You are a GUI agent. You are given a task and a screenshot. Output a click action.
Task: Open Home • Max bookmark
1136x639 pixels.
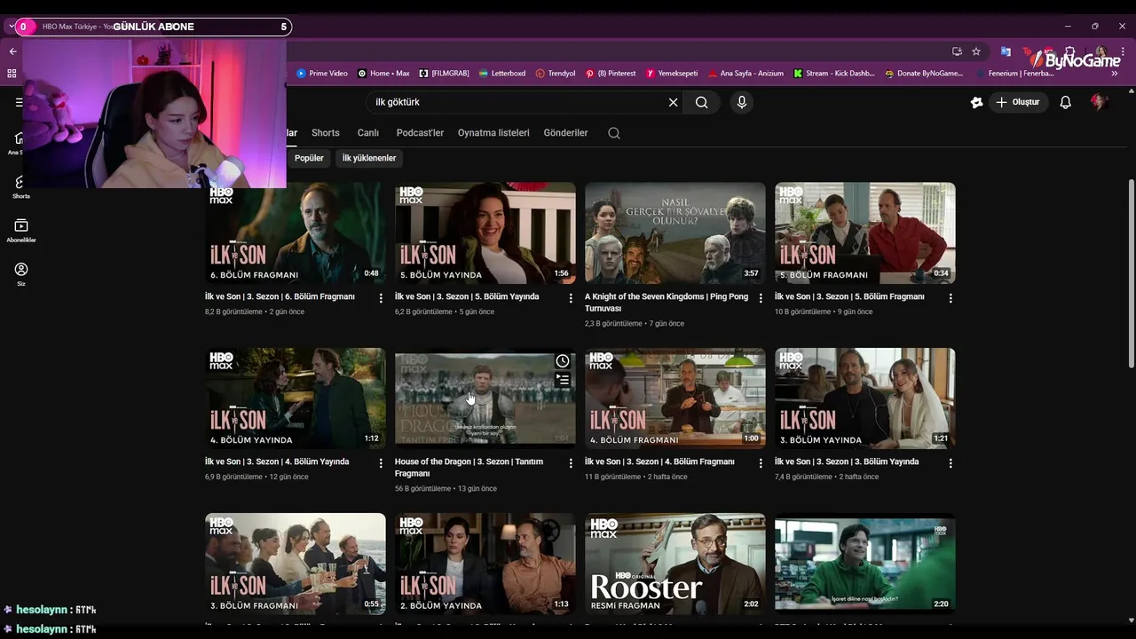383,74
